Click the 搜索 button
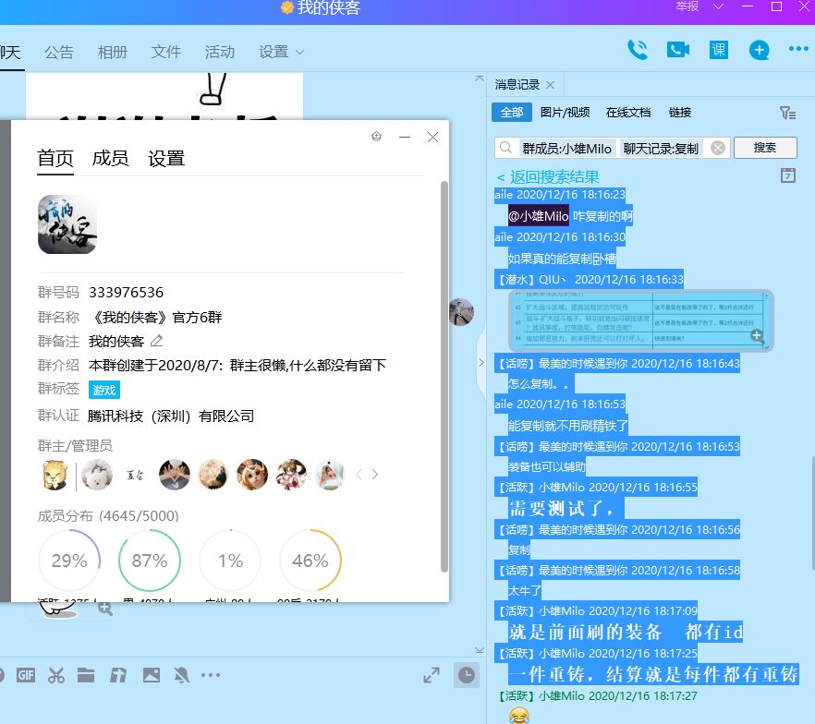 (764, 148)
